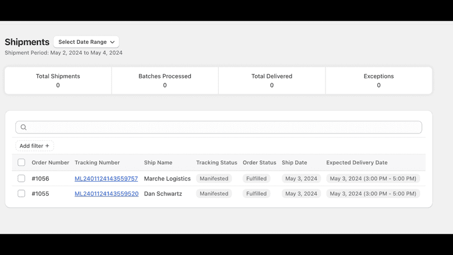
Task: Open tracking link ML2401124143559757
Action: tap(106, 179)
